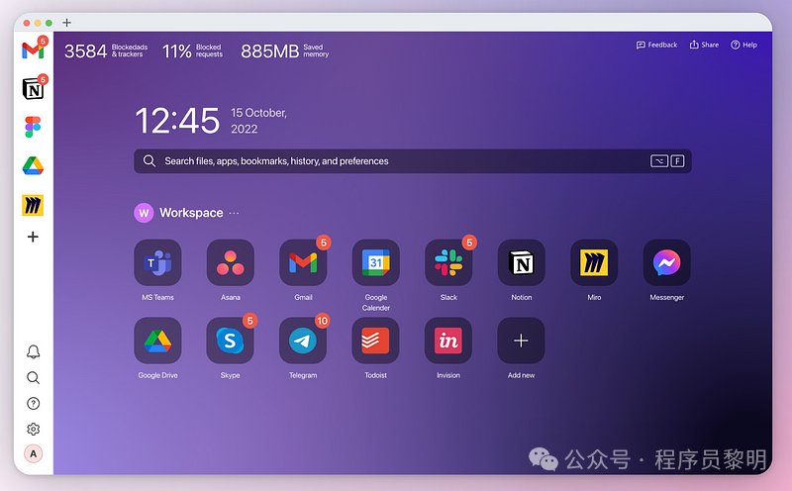
Task: Click the search bar magnifier icon
Action: pos(149,160)
